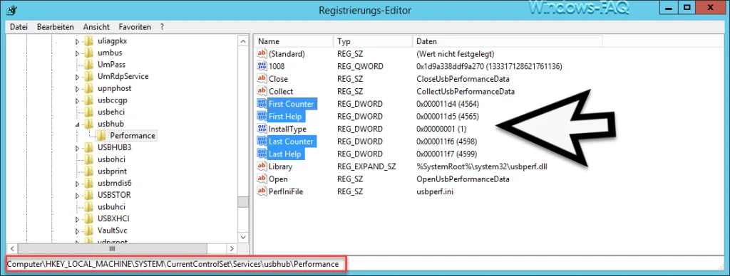Screen dimensions: 730x276
Task: Select the usbprint tree key
Action: coord(112,171)
